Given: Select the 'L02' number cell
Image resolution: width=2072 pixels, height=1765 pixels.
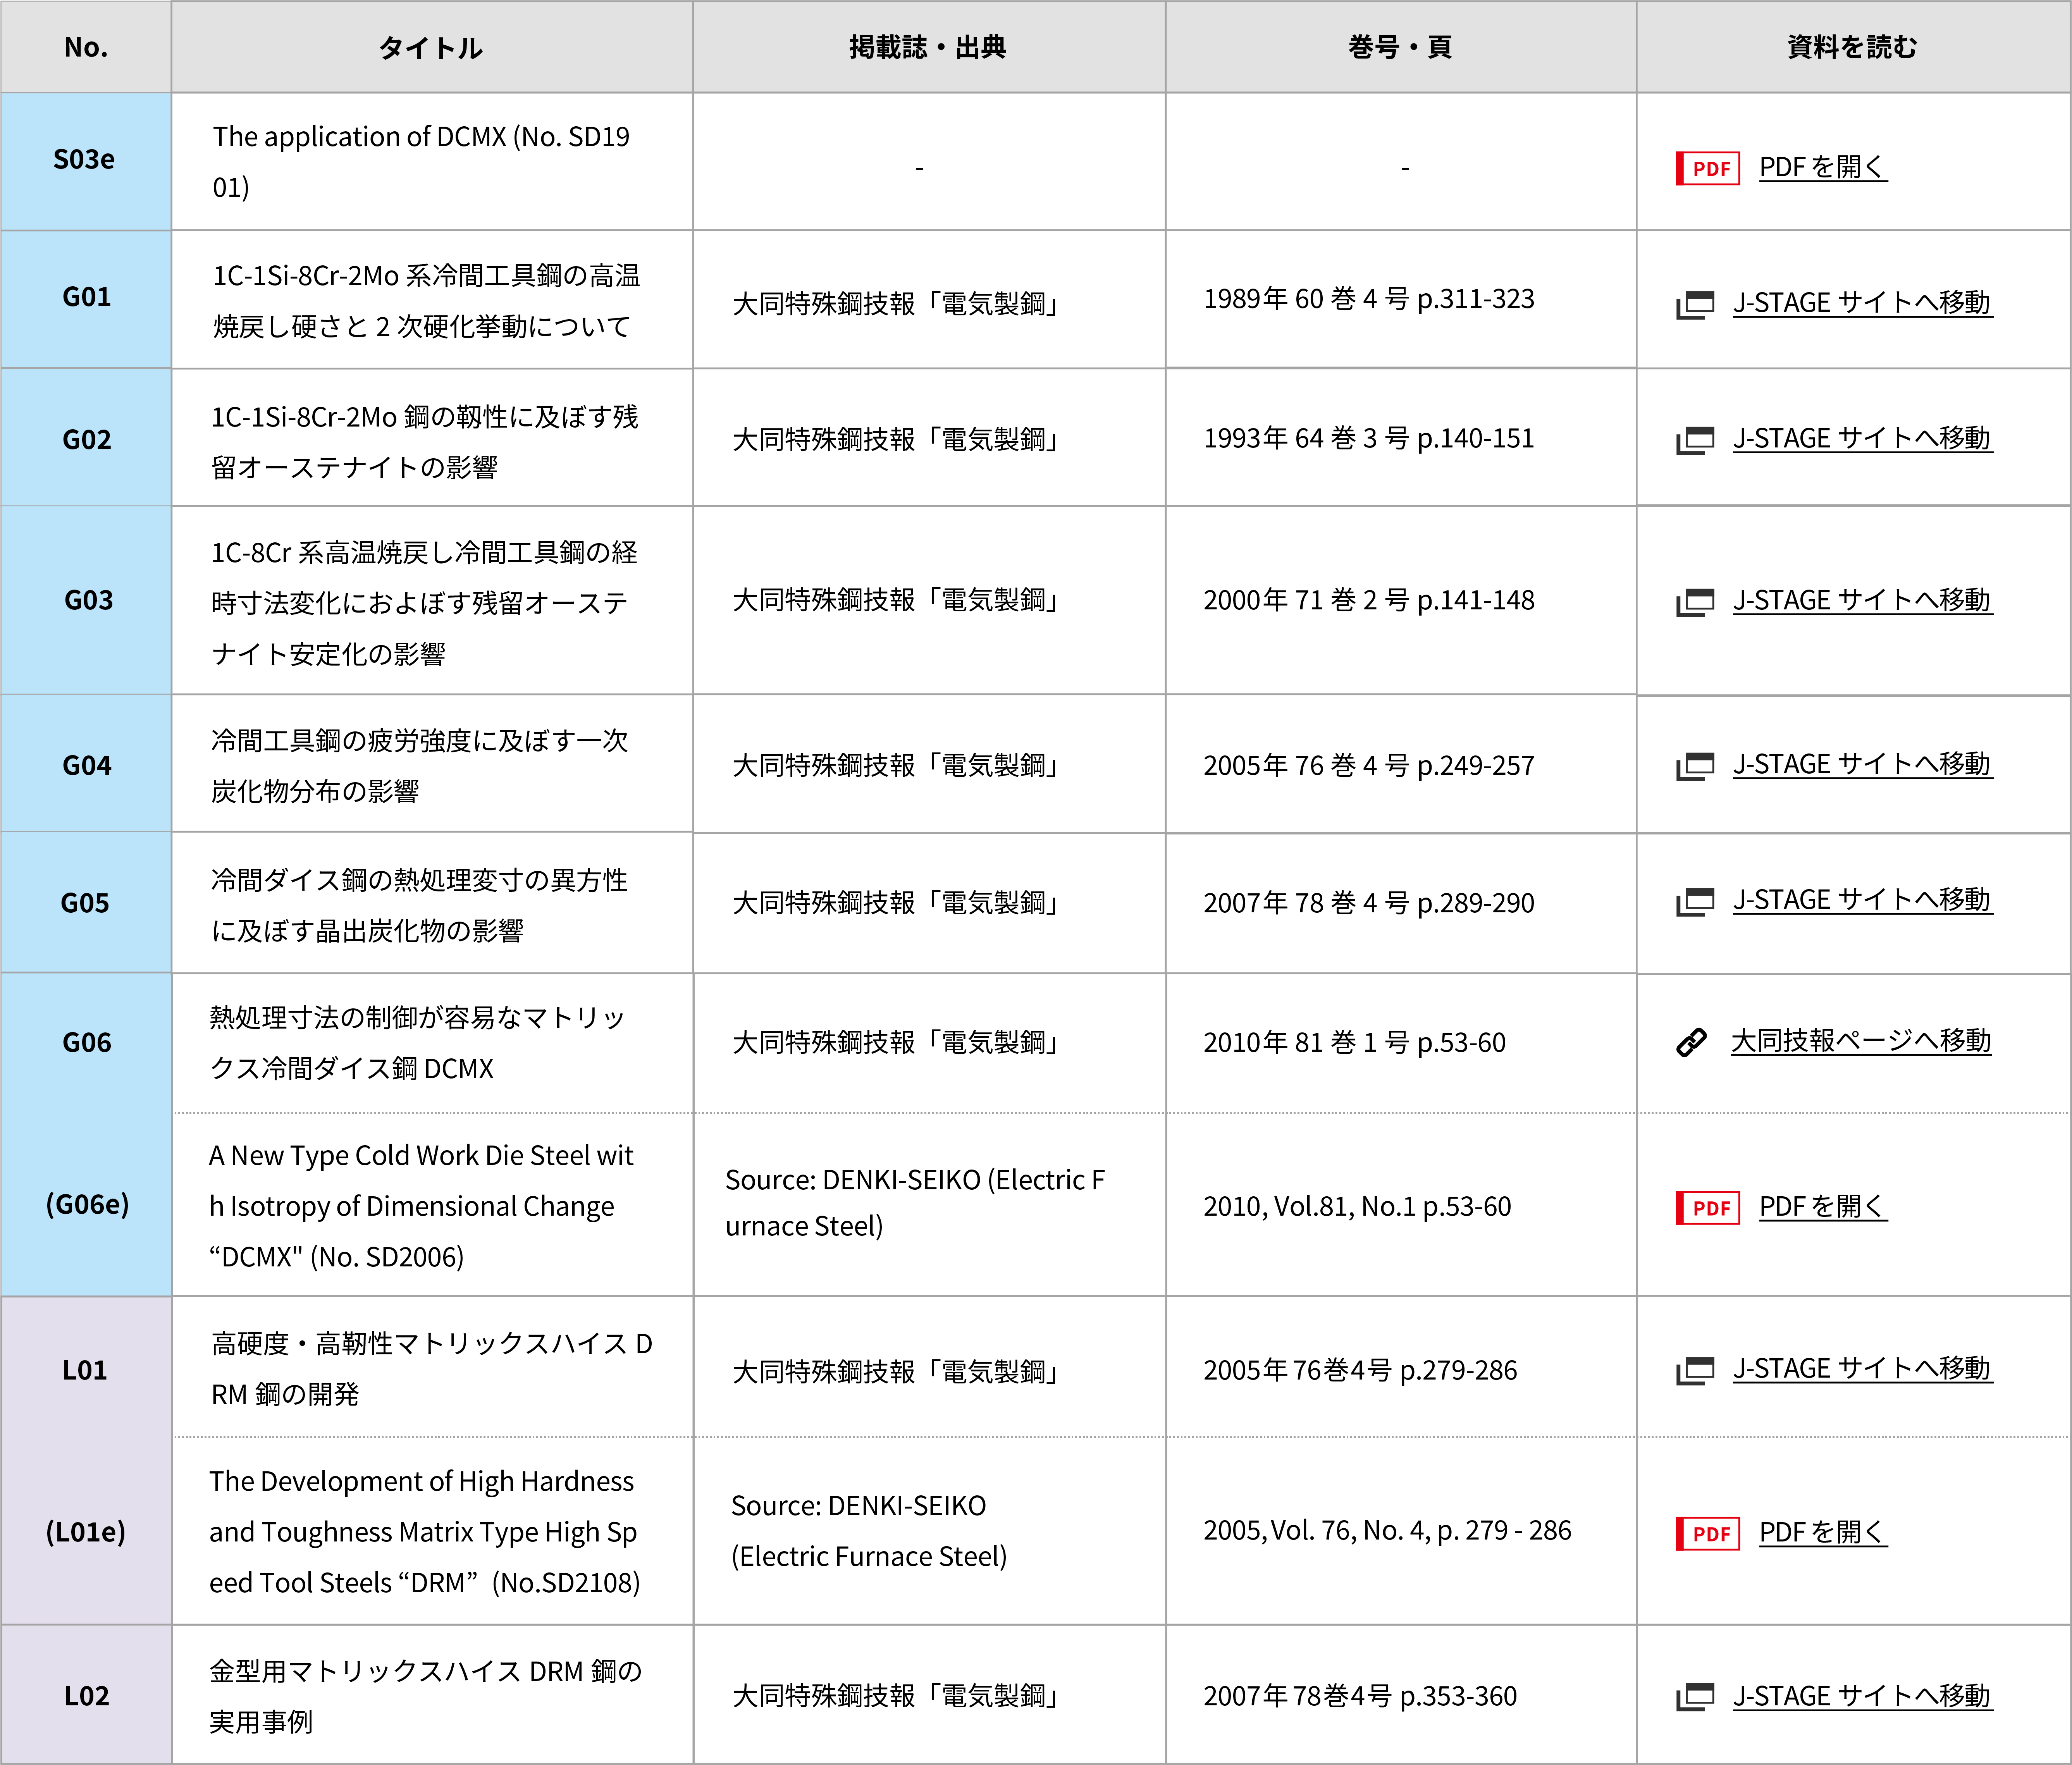Looking at the screenshot, I should (86, 1695).
